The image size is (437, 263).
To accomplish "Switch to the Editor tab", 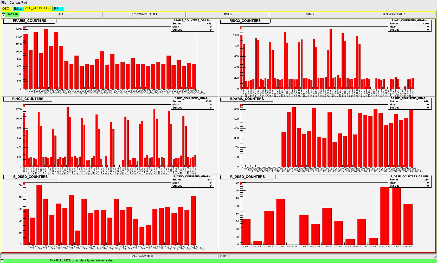I will [x=18, y=9].
